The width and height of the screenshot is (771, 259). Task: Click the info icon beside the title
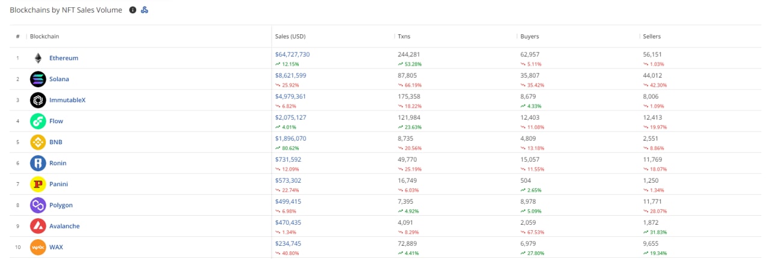pos(133,10)
